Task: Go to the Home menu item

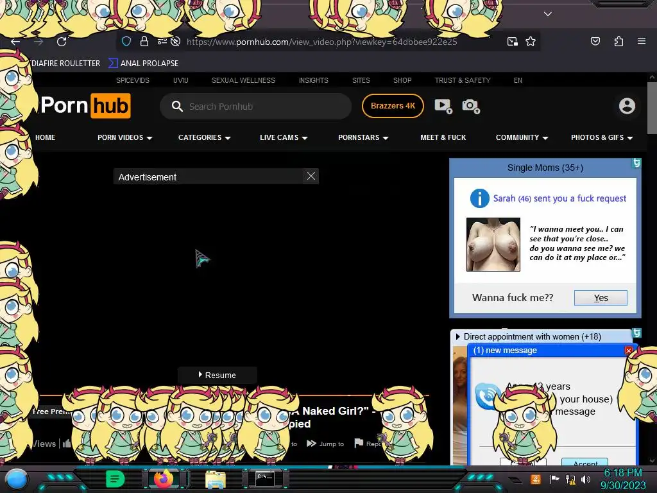Action: click(46, 137)
